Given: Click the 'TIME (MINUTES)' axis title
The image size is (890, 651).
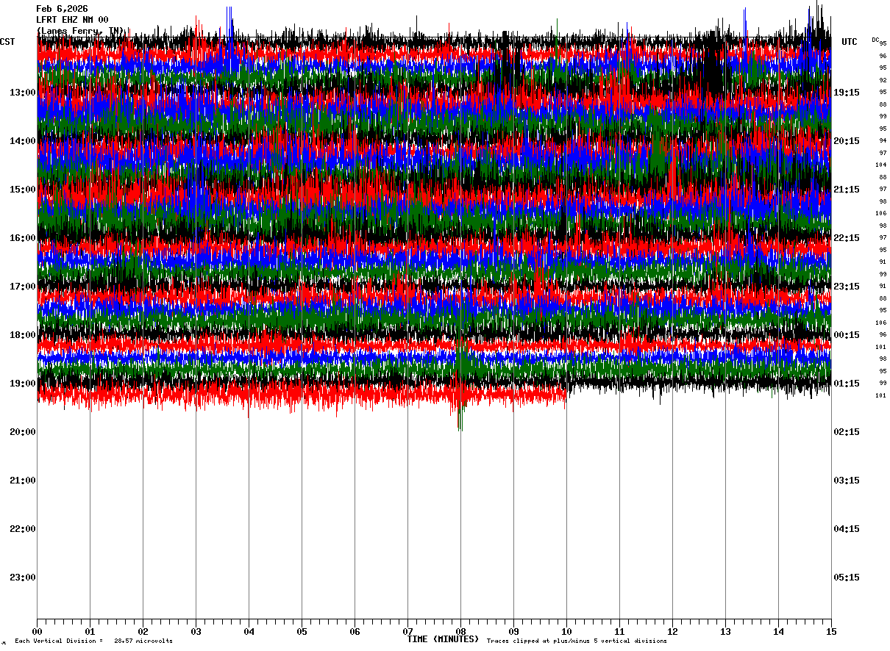Looking at the screenshot, I should (443, 639).
